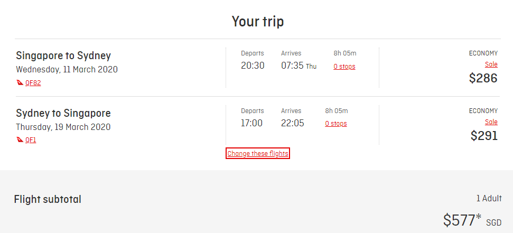Select the 'Singapore to Sydney' heading
This screenshot has width=513, height=233.
pos(63,55)
